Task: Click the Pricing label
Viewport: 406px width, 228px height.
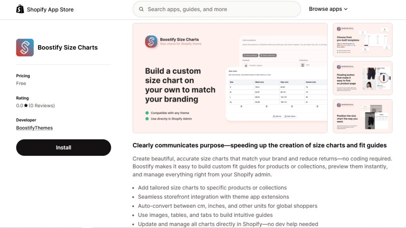Action: (23, 76)
